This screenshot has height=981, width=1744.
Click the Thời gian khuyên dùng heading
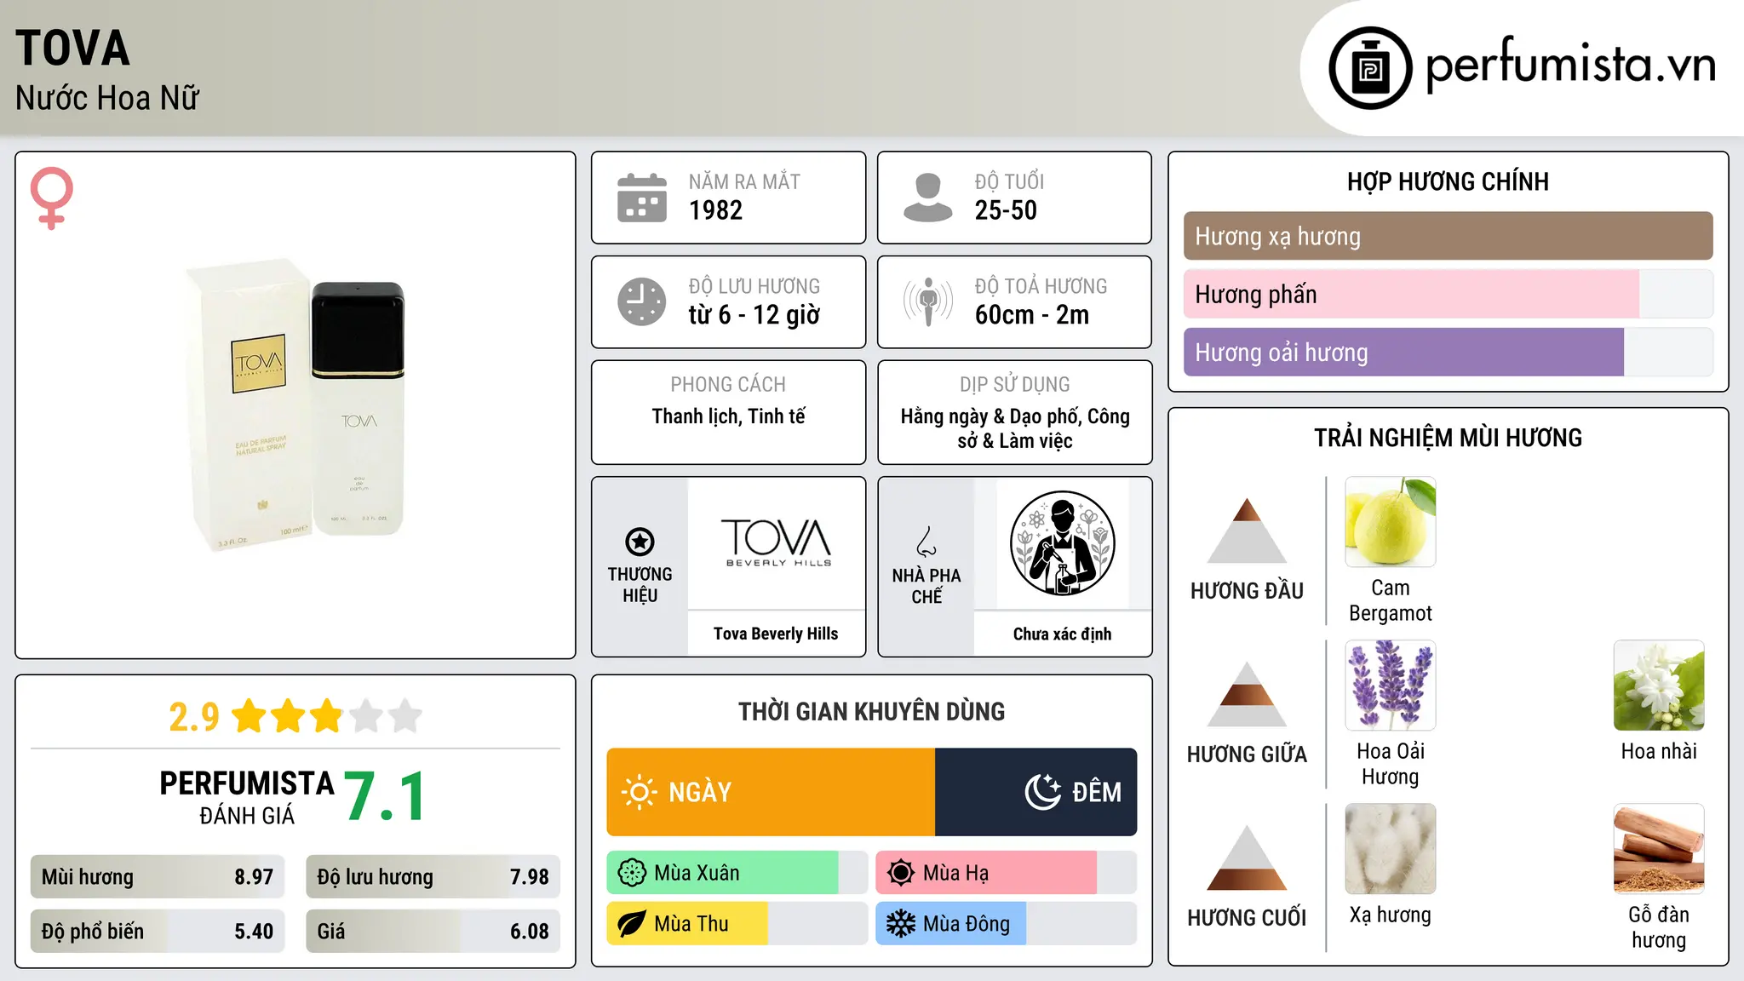(x=871, y=711)
